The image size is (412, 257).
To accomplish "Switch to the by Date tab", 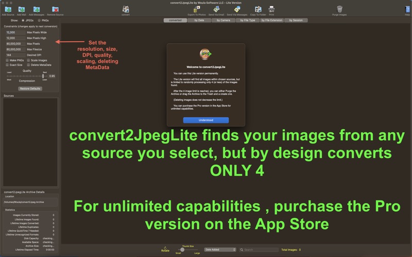I will pos(199,20).
